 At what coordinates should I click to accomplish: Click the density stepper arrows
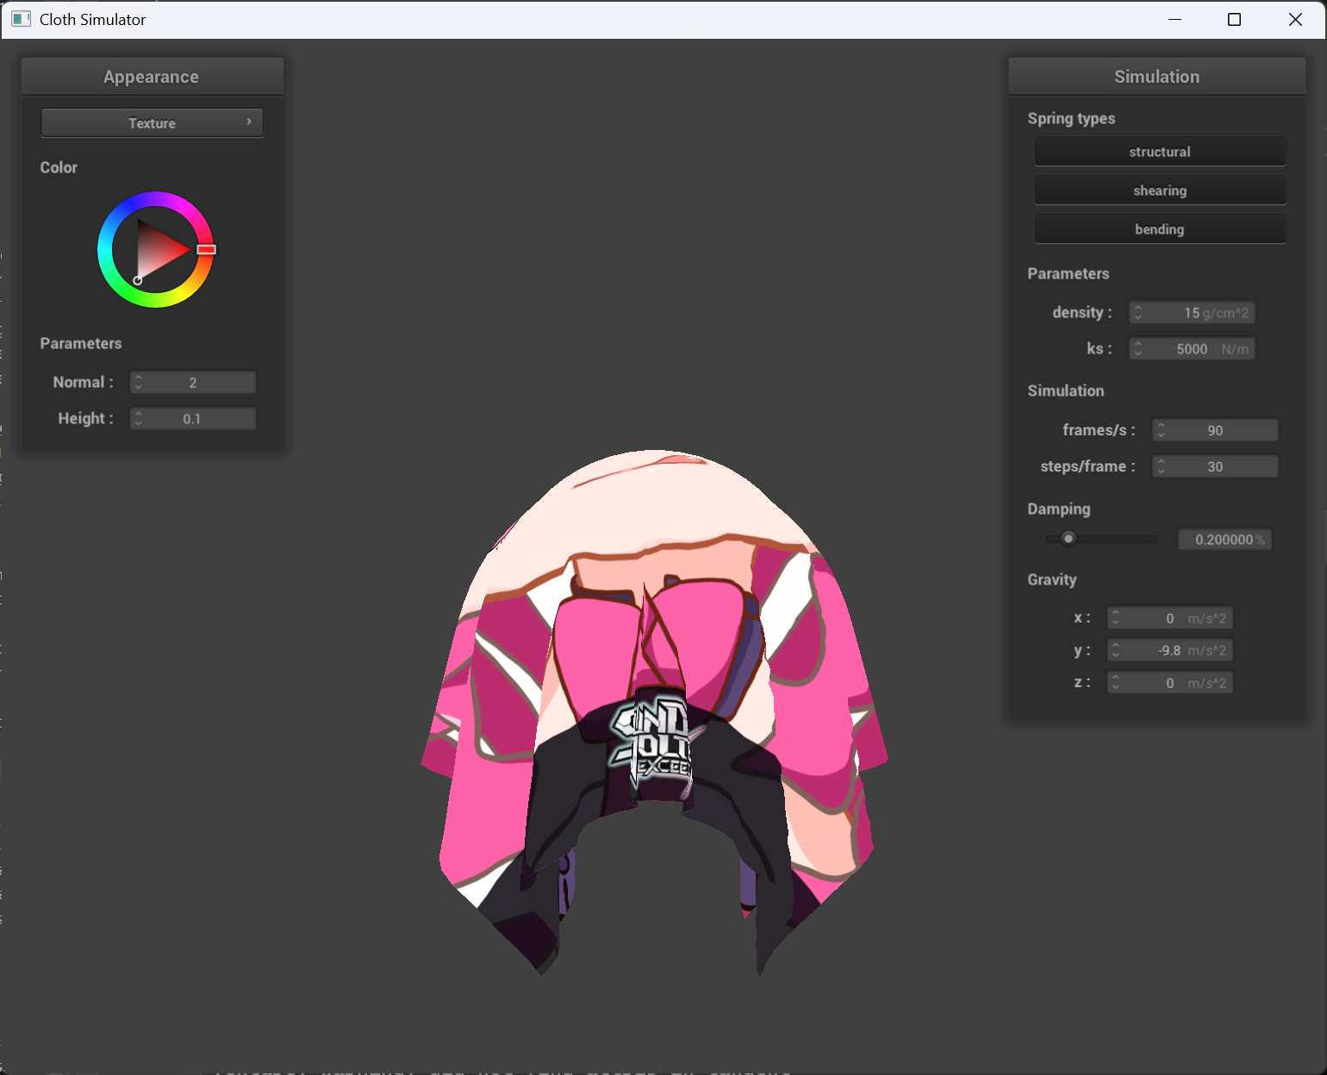(1138, 312)
